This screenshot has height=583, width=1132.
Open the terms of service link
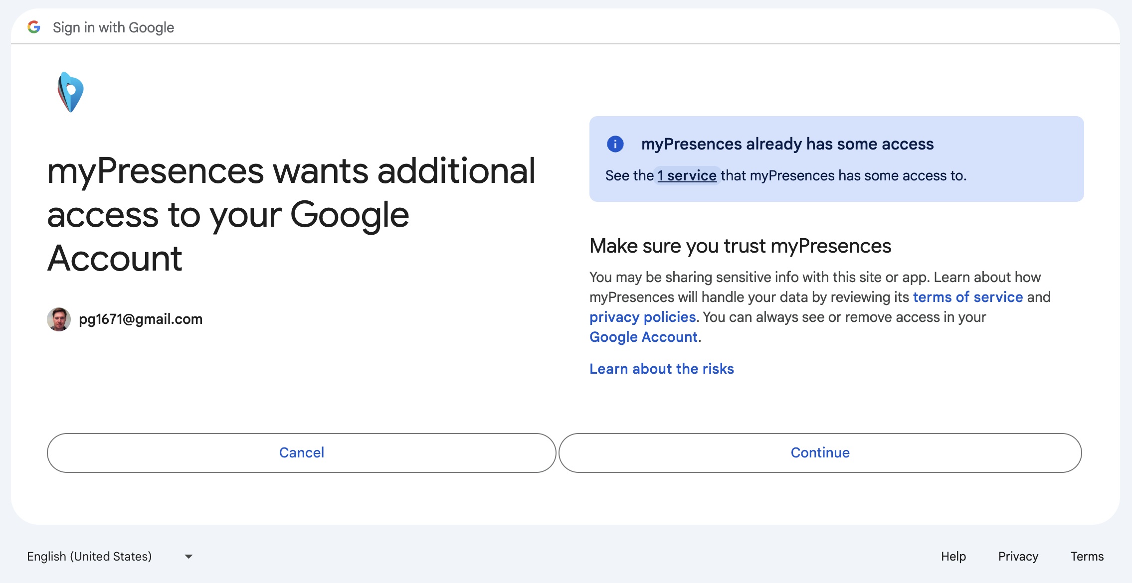coord(968,297)
